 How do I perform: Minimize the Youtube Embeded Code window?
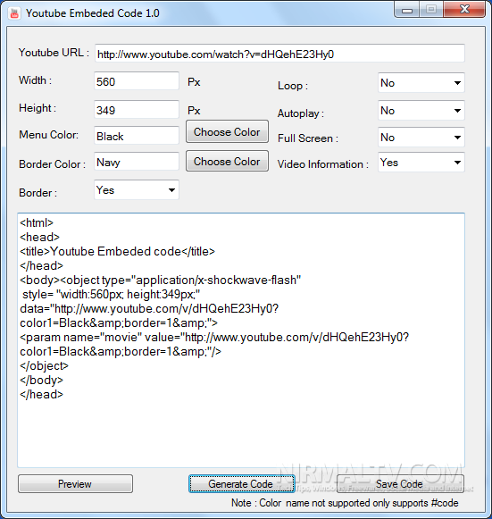[x=407, y=10]
